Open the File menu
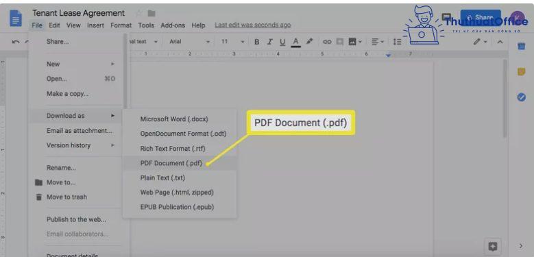 point(37,25)
